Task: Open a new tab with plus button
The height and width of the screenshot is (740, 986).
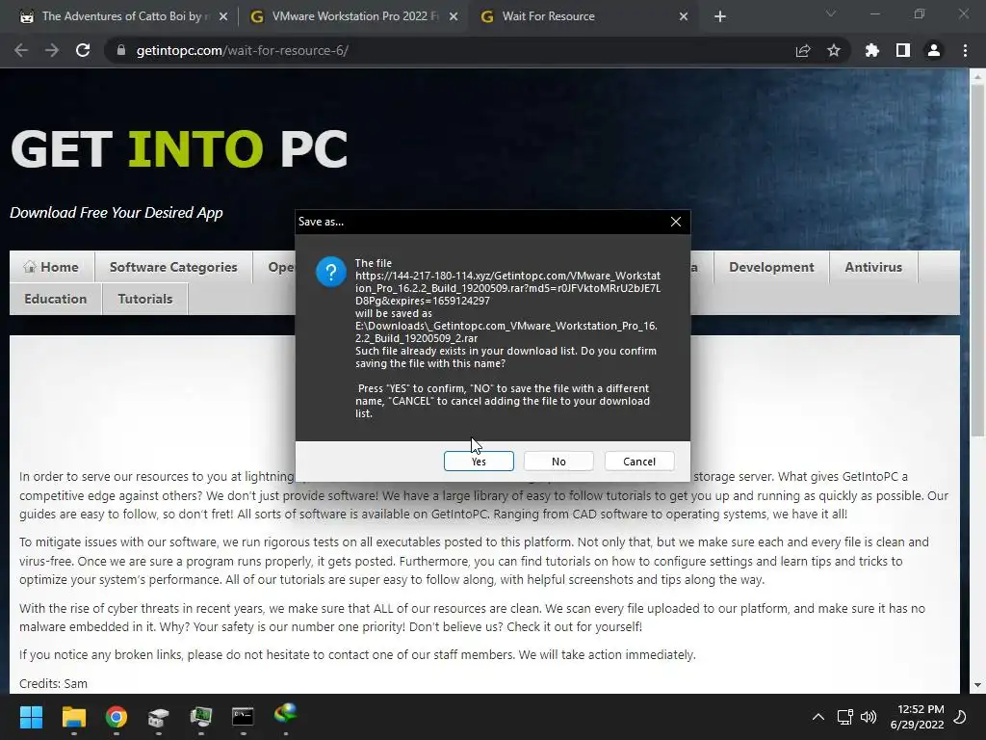Action: point(720,17)
